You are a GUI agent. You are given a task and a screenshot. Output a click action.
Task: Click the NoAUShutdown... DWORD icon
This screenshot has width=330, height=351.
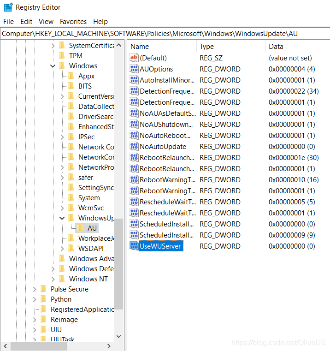coord(134,124)
